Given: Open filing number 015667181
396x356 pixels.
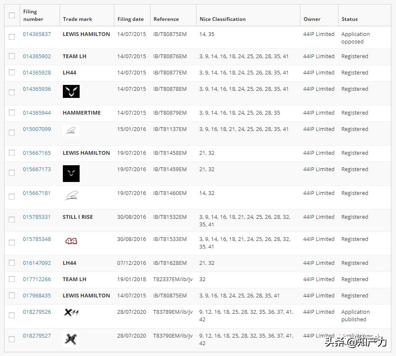Looking at the screenshot, I should [x=37, y=193].
